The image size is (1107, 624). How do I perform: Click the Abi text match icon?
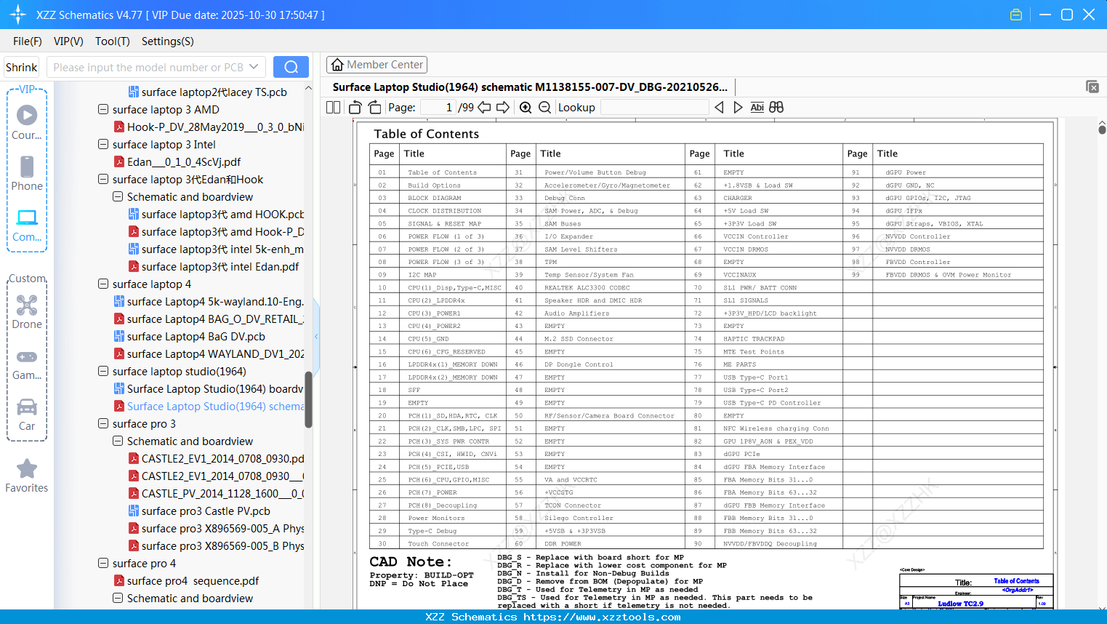click(757, 107)
